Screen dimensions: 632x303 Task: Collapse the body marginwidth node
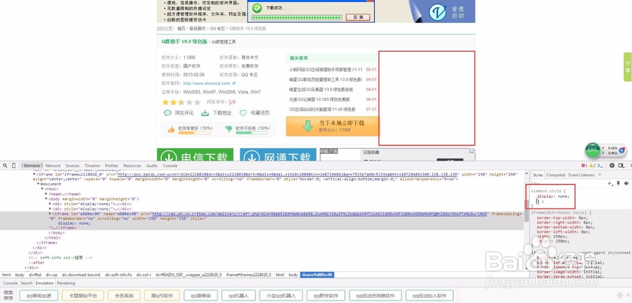pos(46,199)
